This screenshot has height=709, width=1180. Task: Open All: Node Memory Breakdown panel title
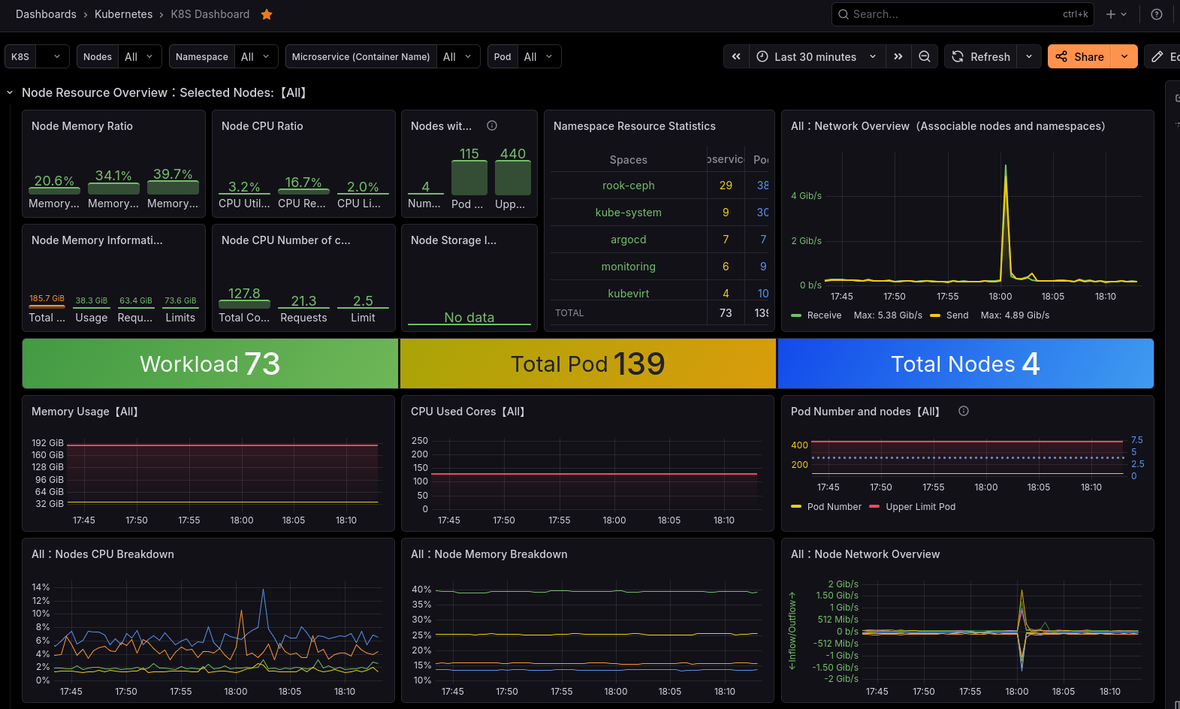click(489, 554)
